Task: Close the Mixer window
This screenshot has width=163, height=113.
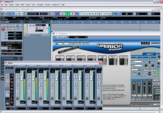Action: coord(100,63)
